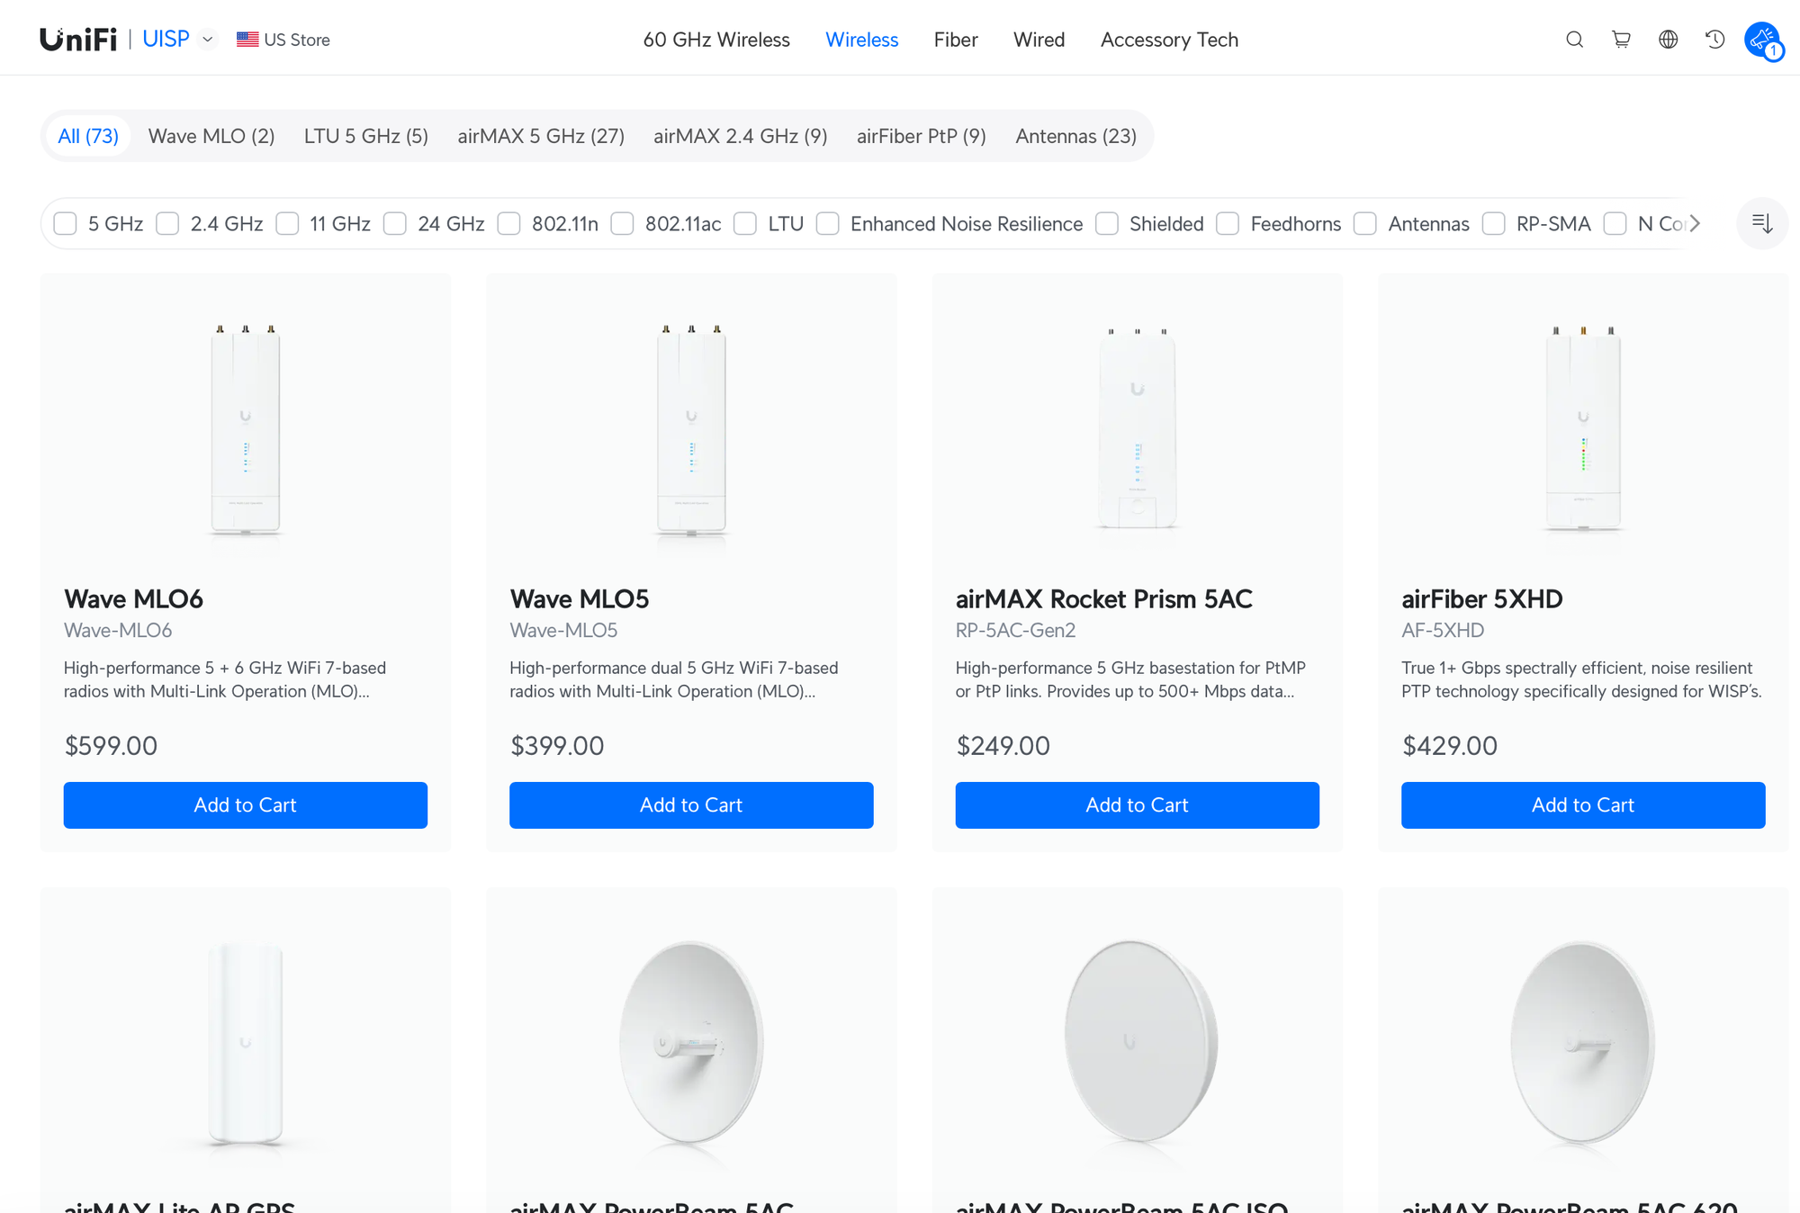
Task: Switch to airMAX 5 GHz (27) tab
Action: pyautogui.click(x=540, y=136)
